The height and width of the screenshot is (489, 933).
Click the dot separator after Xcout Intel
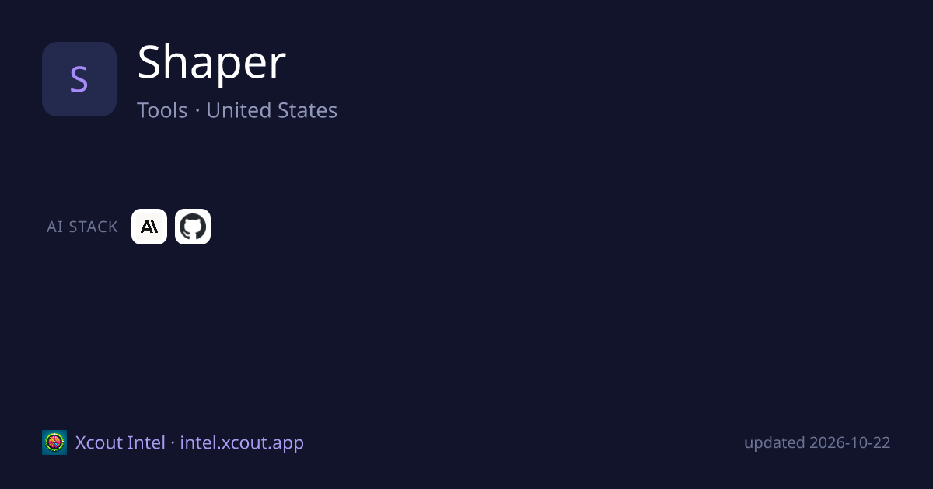click(173, 443)
